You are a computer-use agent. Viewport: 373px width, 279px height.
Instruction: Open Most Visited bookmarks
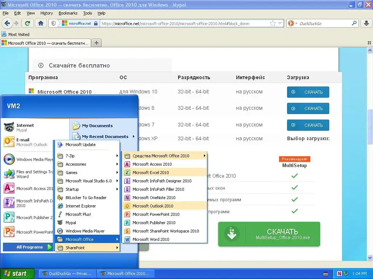(x=16, y=35)
